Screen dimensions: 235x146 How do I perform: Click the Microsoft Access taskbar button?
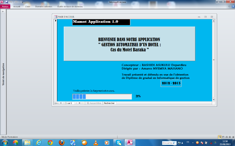tap(130, 143)
